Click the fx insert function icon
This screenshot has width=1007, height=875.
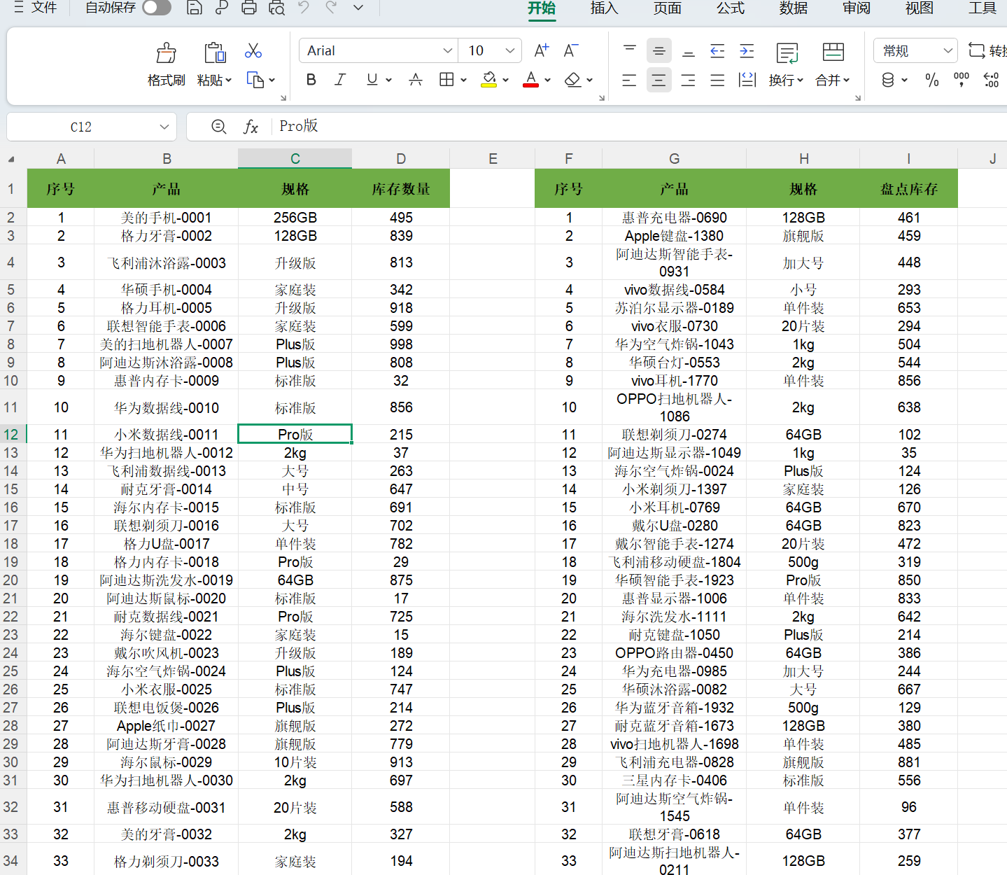coord(251,127)
